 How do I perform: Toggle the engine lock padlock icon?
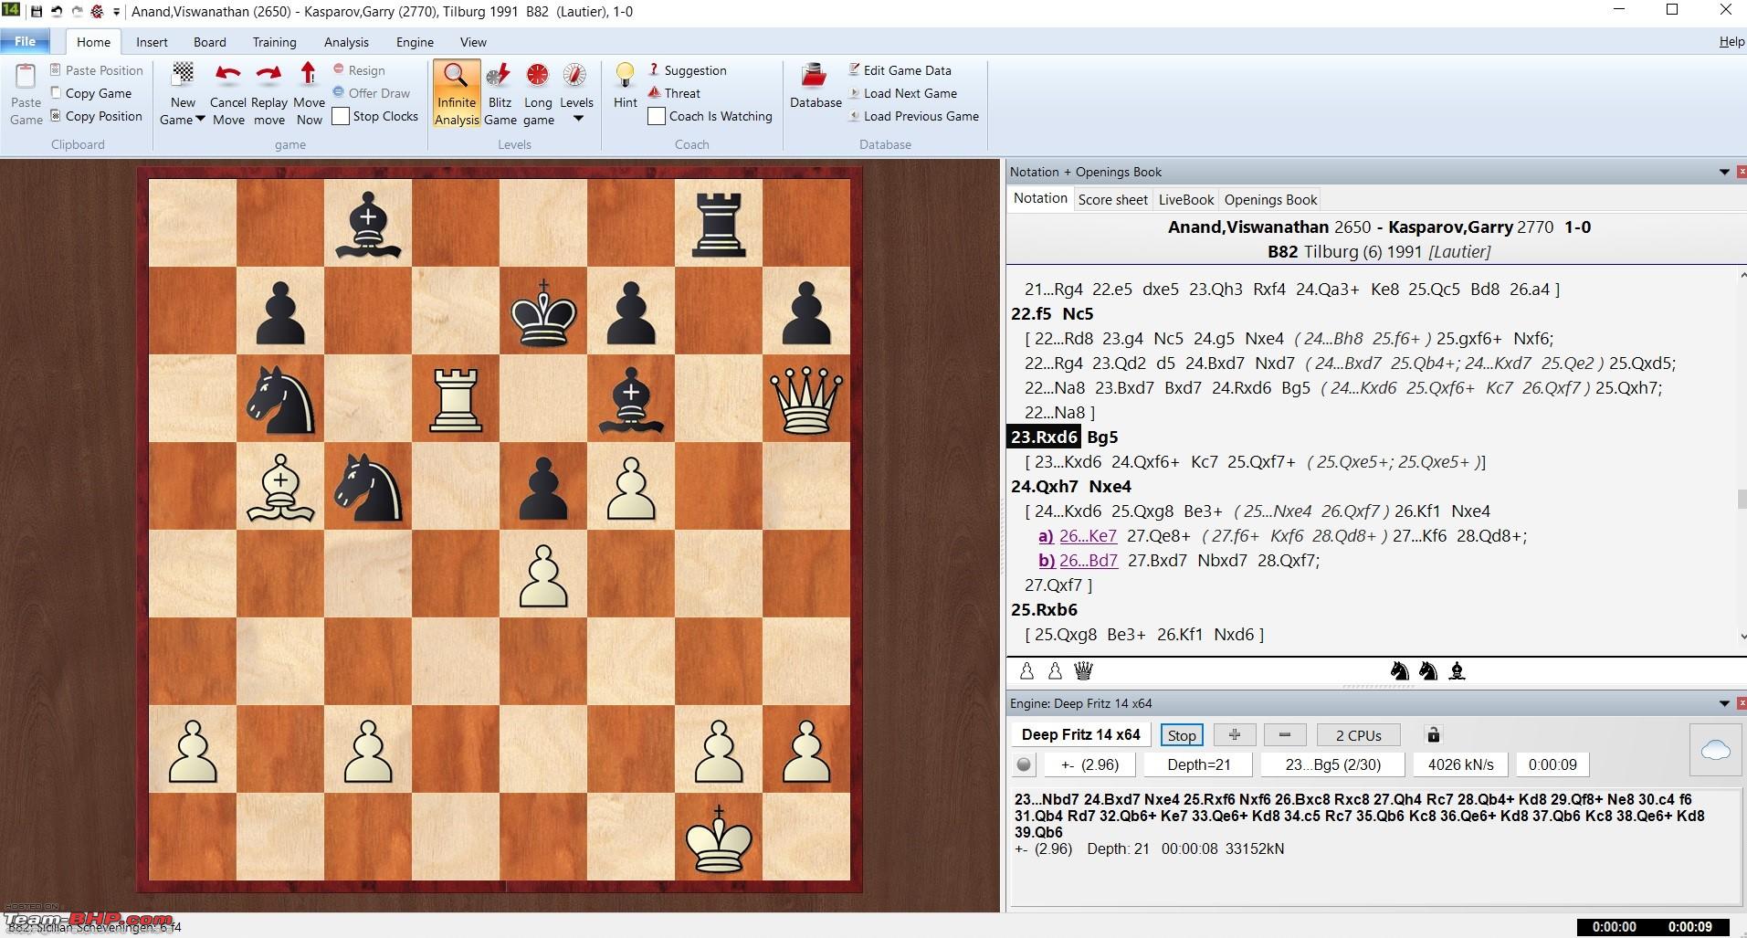pyautogui.click(x=1433, y=734)
